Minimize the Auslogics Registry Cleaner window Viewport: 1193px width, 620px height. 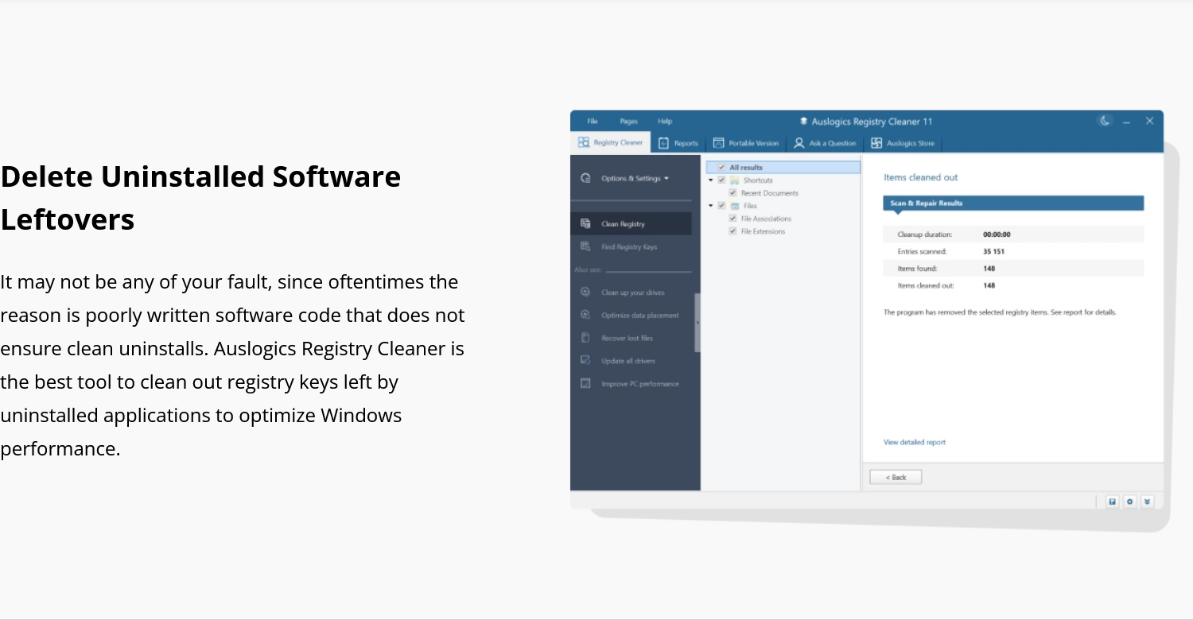pyautogui.click(x=1127, y=122)
